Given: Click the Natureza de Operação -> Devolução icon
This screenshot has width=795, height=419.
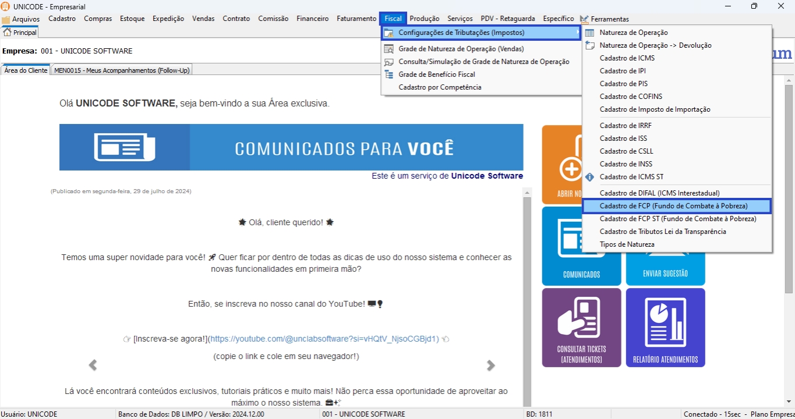Looking at the screenshot, I should pos(590,45).
